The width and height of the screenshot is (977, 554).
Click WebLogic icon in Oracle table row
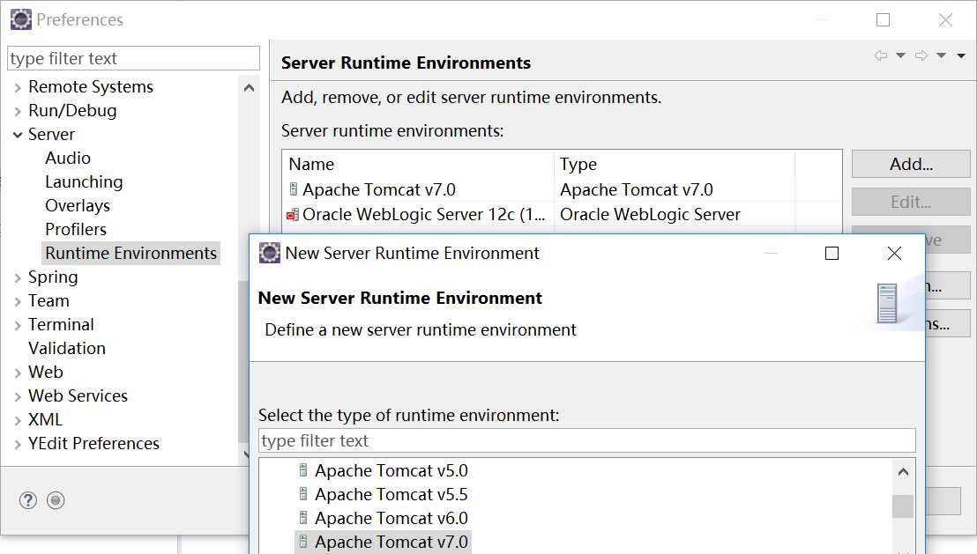tap(293, 215)
